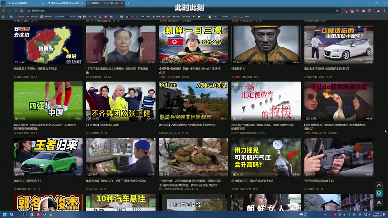Open the Chrome profile avatar

378,11
